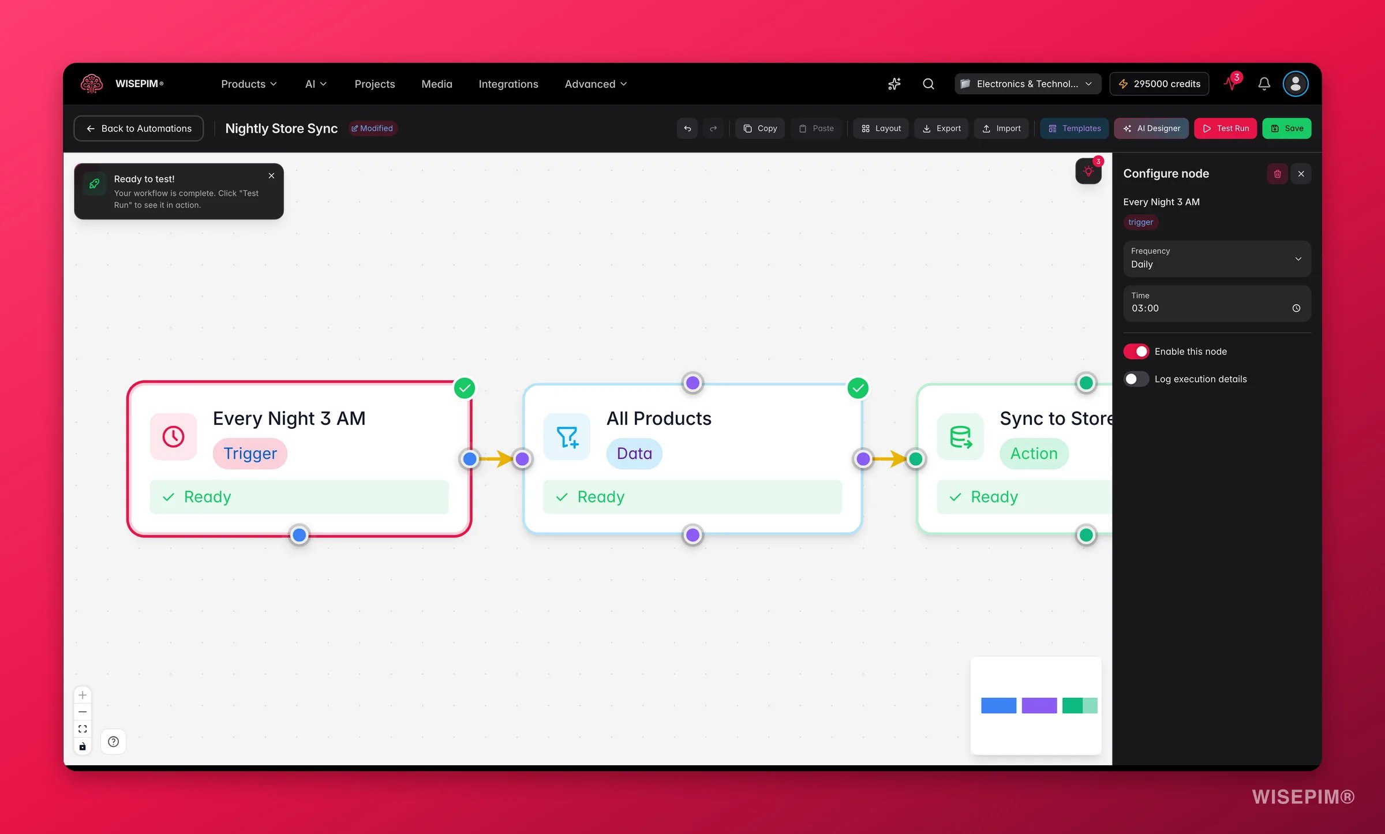Click the clock icon in the trigger node
This screenshot has height=834, width=1385.
173,436
